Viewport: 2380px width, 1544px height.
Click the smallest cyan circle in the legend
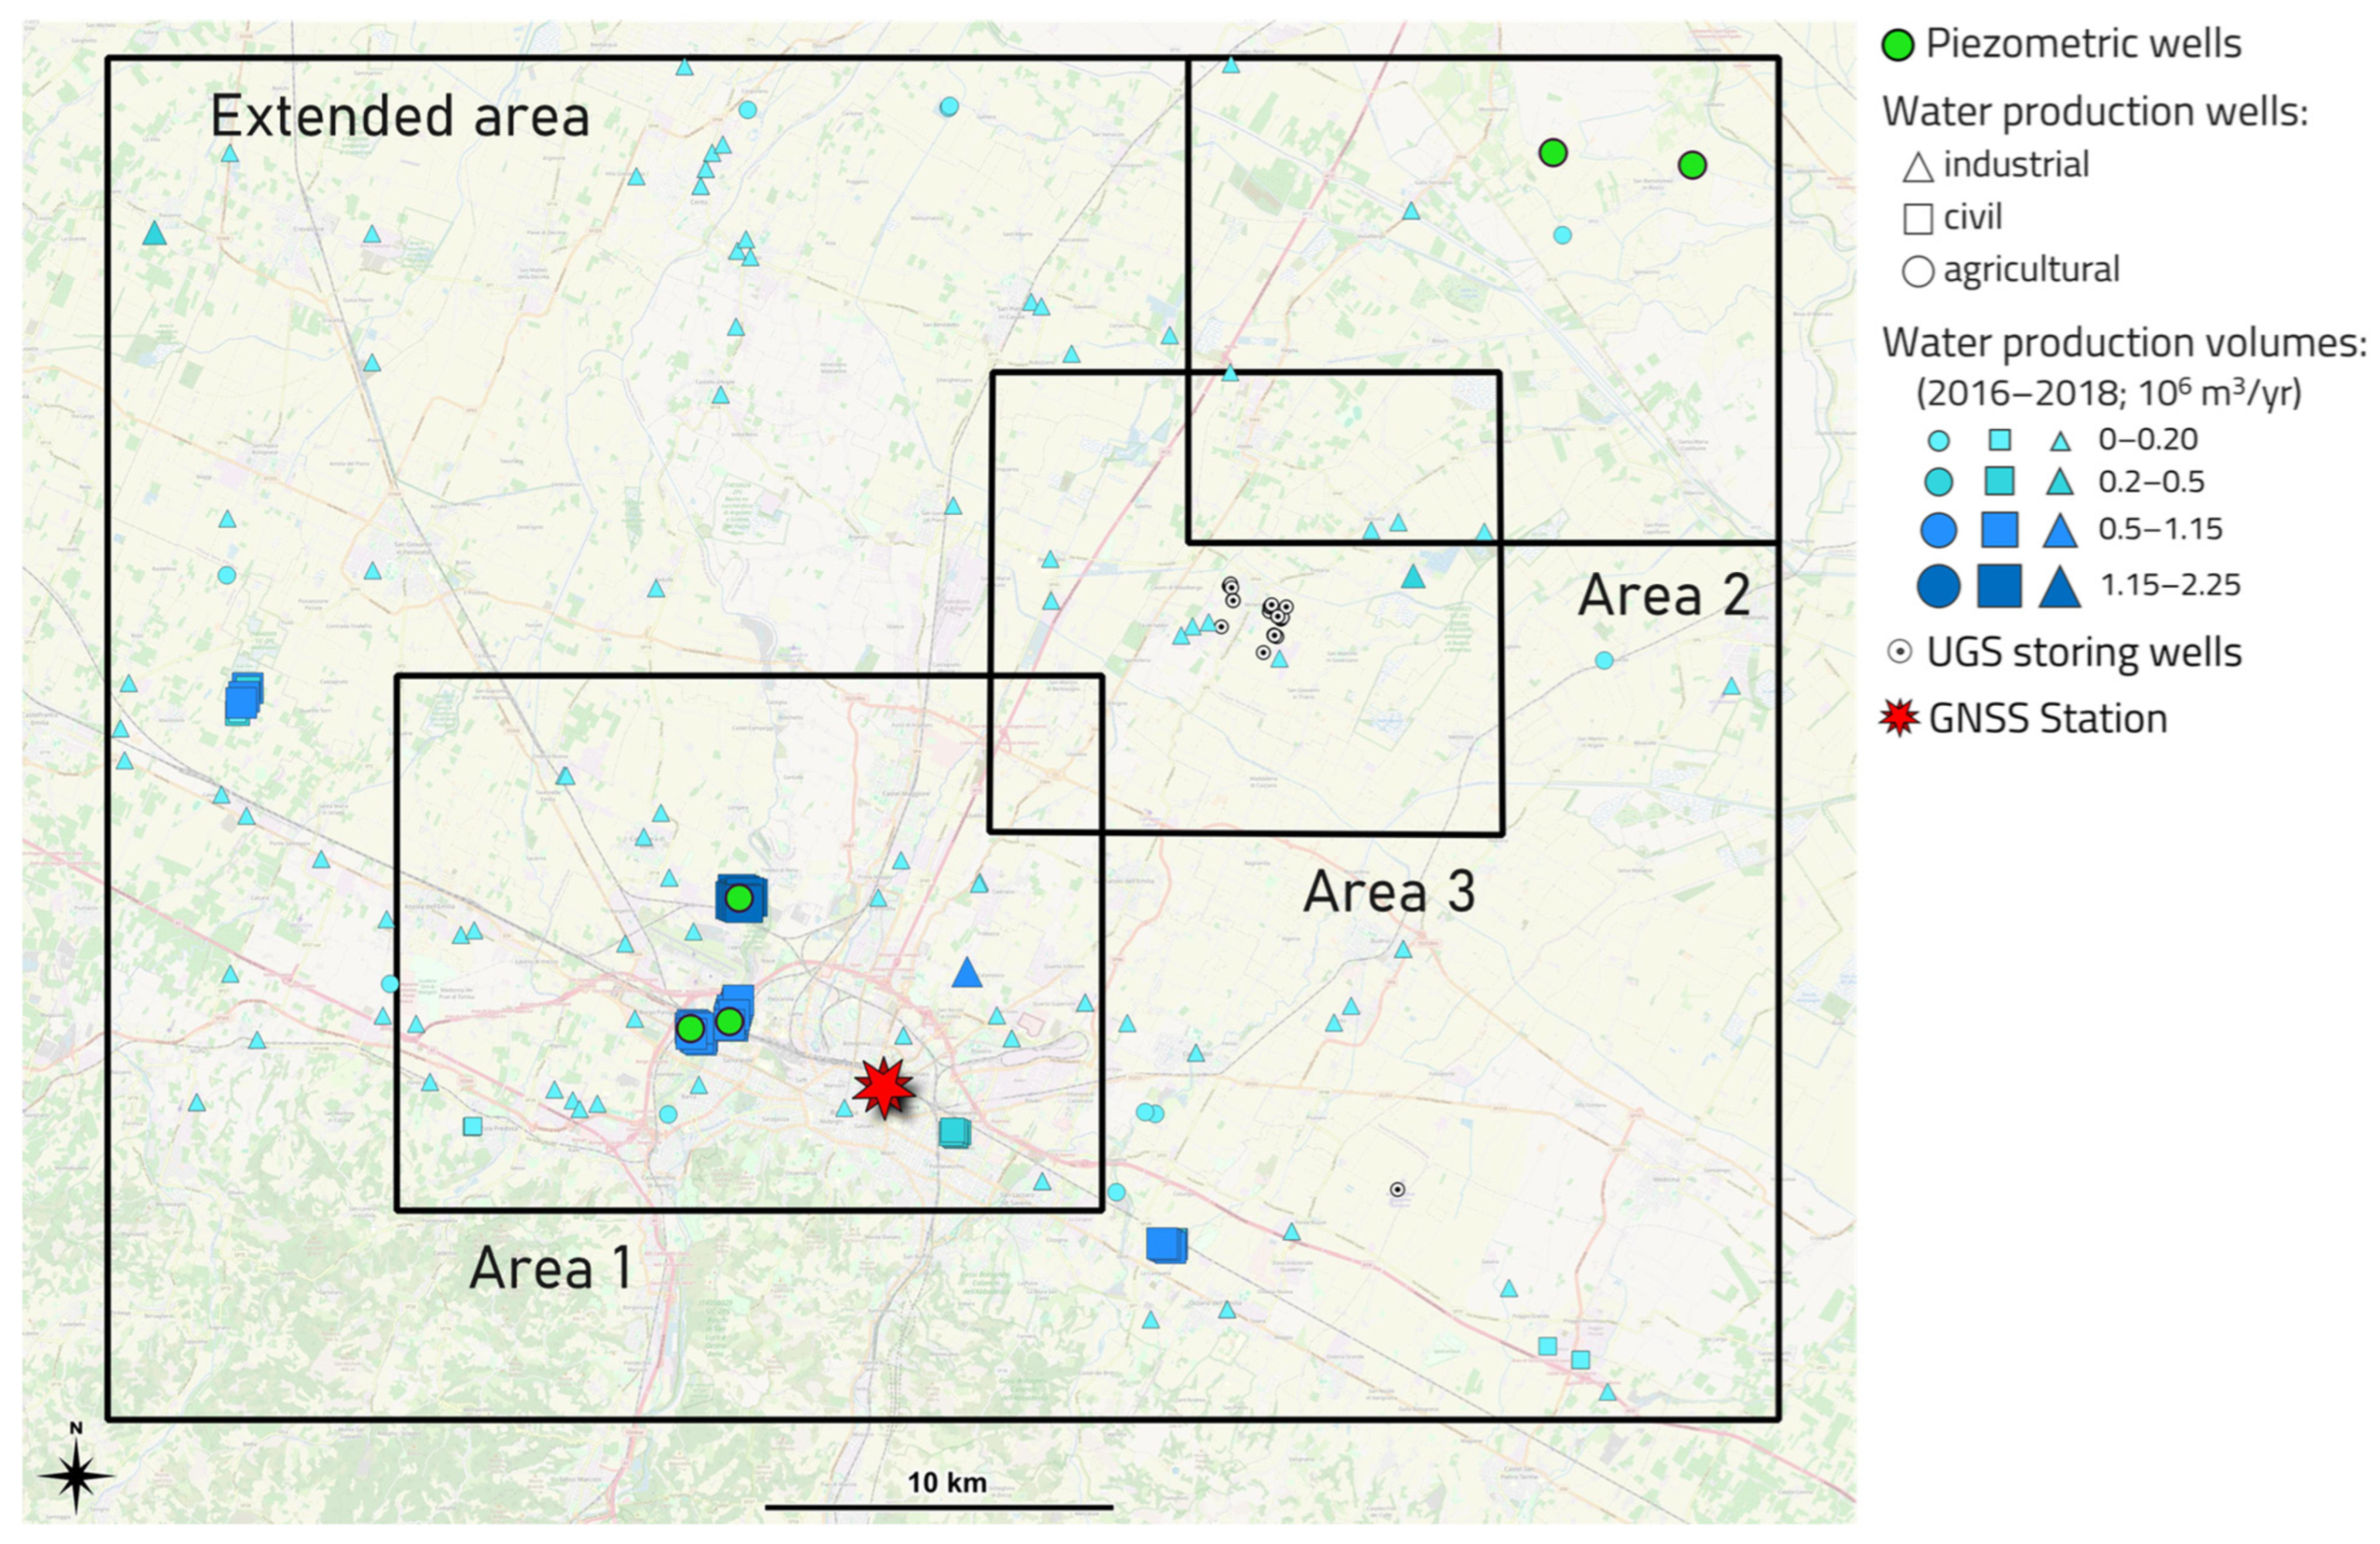(x=1938, y=440)
